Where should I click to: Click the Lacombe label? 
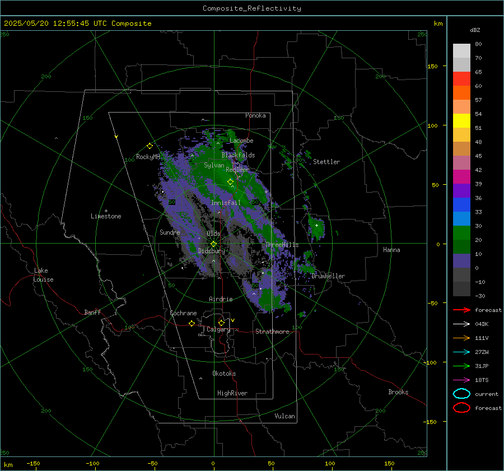(241, 141)
